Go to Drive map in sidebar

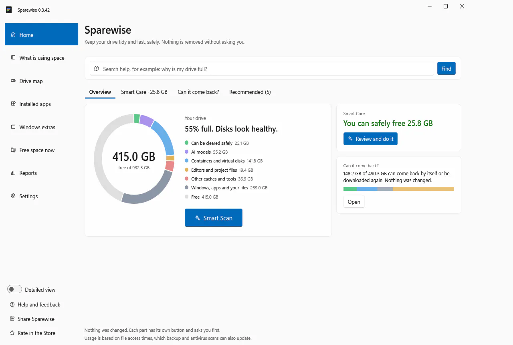click(41, 81)
